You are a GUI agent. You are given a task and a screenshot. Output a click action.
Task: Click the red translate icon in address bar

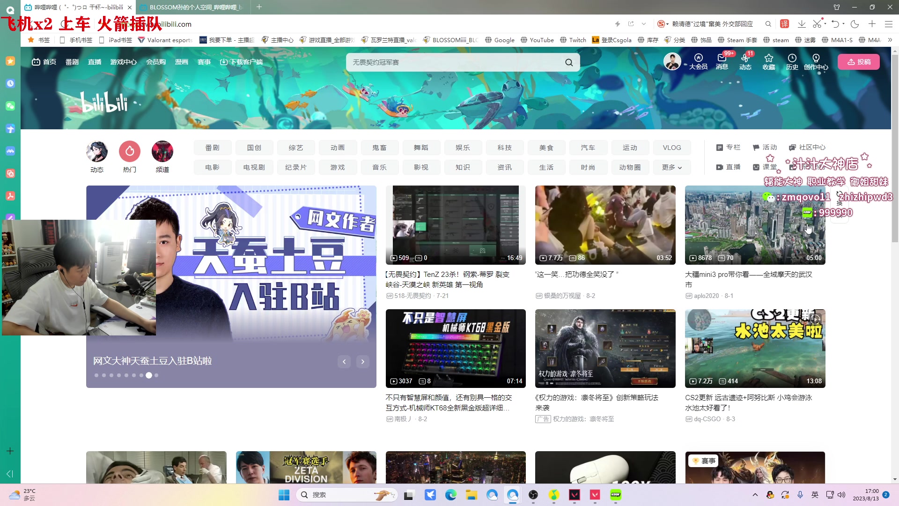click(785, 24)
